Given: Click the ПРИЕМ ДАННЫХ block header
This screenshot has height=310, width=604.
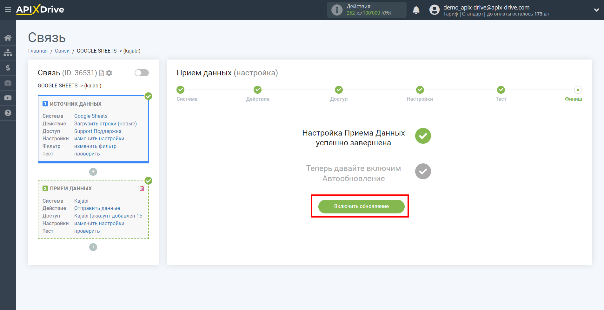Looking at the screenshot, I should click(71, 188).
